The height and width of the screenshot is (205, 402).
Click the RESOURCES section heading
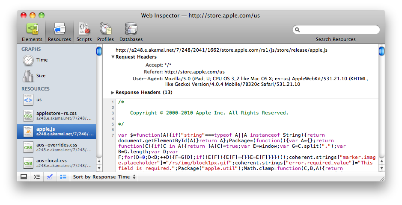pos(36,89)
